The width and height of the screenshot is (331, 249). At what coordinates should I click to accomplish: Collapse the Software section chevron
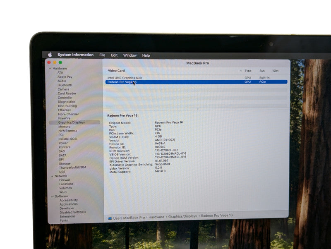[x=53, y=196]
